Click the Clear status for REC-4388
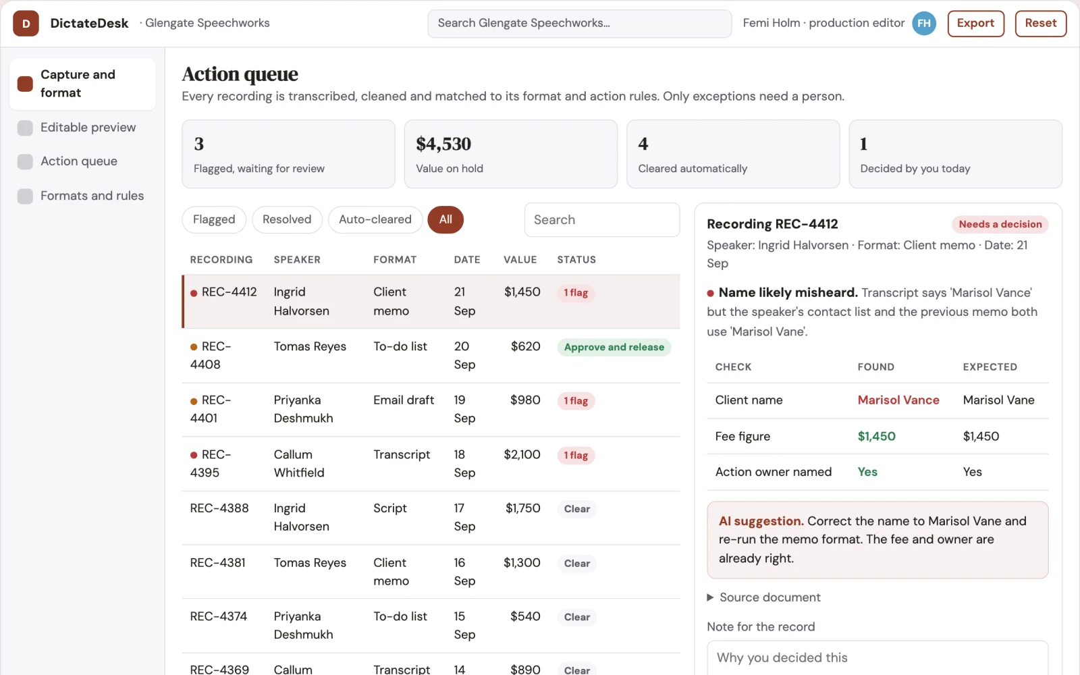The height and width of the screenshot is (675, 1080). coord(576,509)
